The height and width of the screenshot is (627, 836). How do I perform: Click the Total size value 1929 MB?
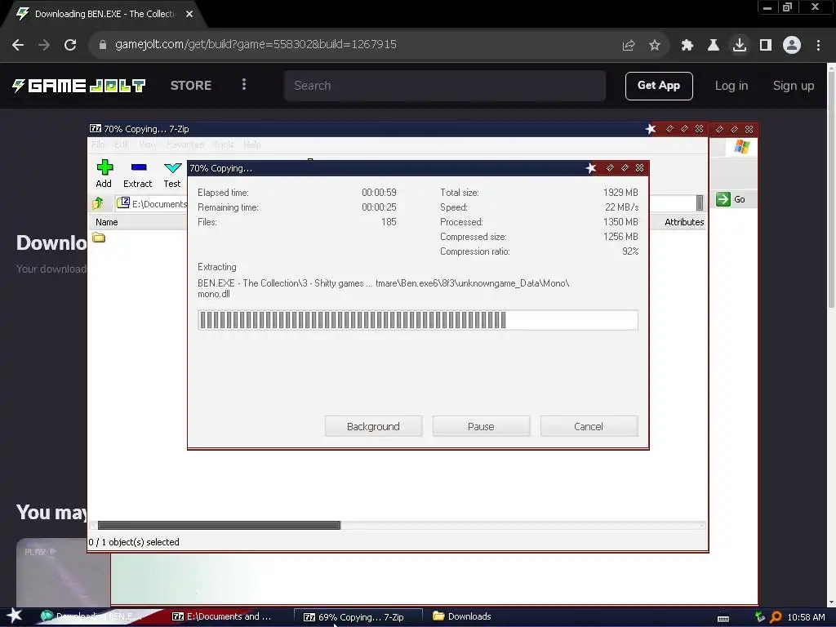click(620, 193)
